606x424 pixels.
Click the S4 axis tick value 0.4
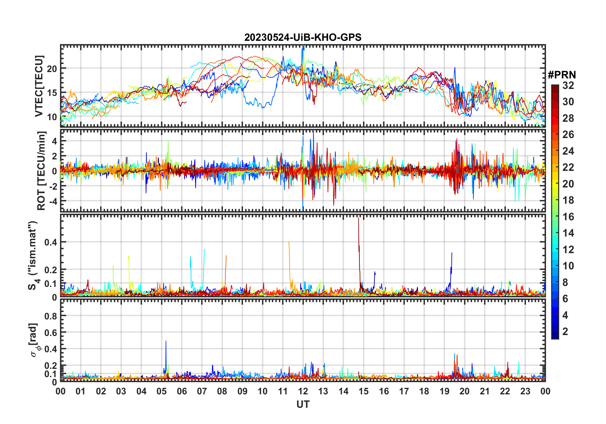click(51, 242)
